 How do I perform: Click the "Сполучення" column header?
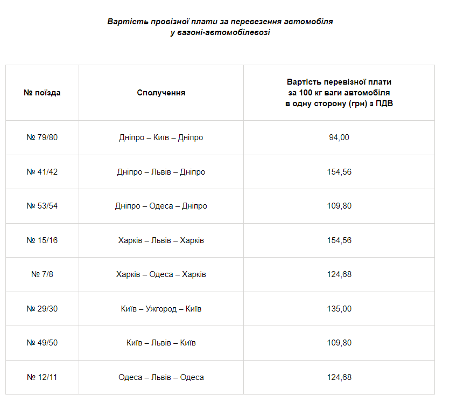(161, 93)
